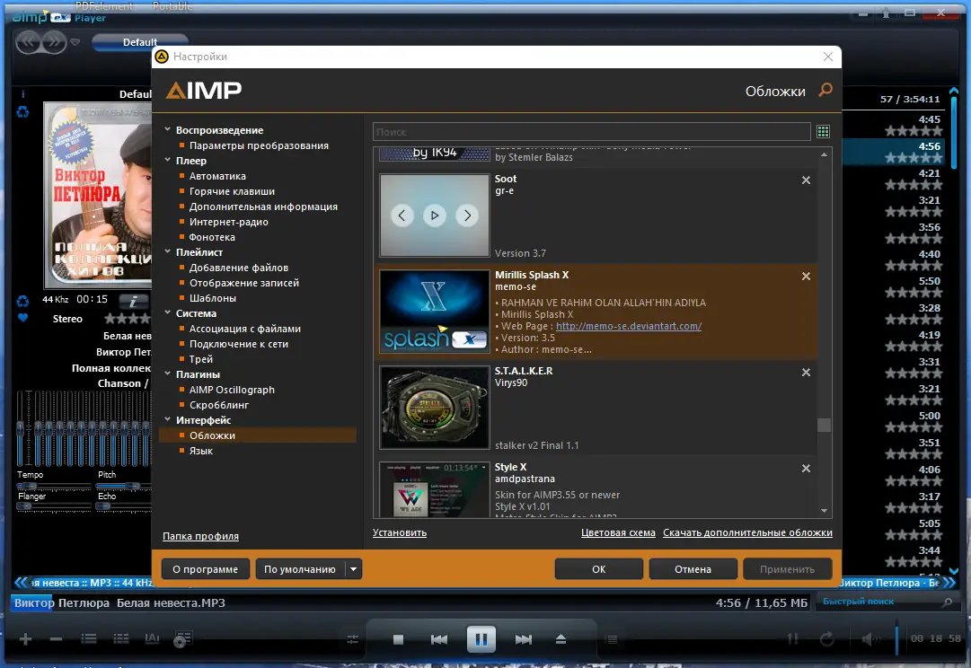
Task: Click the Flanger slider in player
Action: coord(53,506)
